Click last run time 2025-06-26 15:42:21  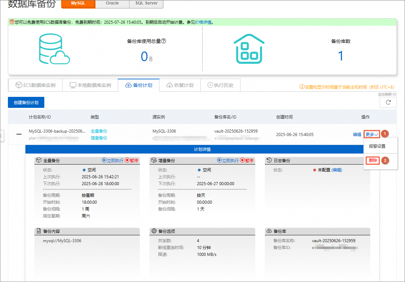coord(100,177)
